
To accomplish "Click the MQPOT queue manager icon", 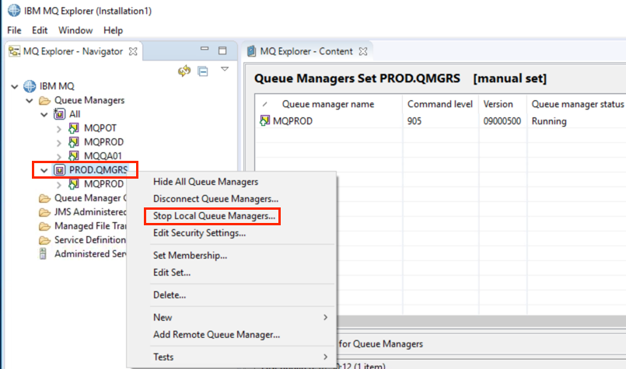I will coord(73,128).
